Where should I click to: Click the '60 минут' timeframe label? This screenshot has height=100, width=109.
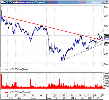[96, 2]
